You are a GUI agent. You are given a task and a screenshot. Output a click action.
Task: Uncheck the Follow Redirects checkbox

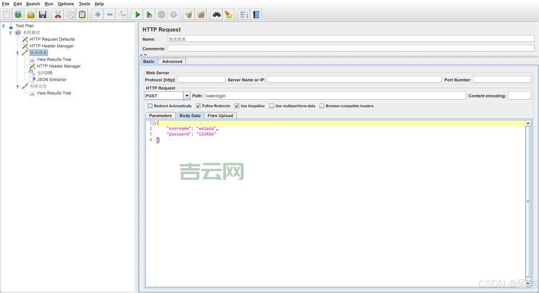[x=199, y=106]
